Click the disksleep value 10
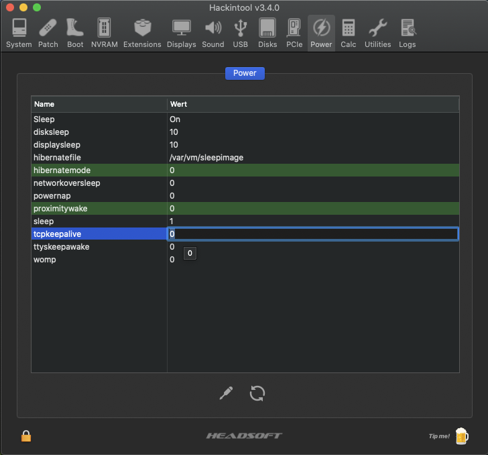This screenshot has height=455, width=488. [174, 132]
